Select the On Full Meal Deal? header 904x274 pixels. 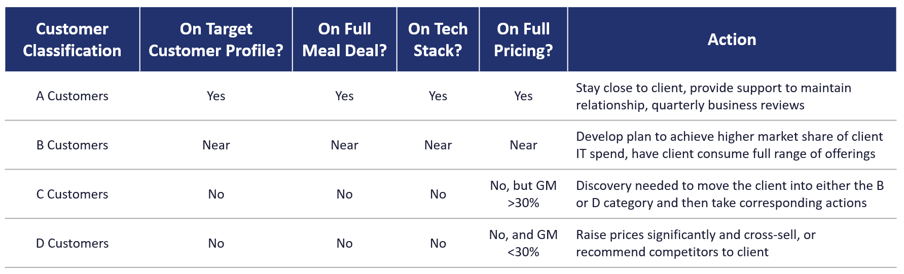[344, 40]
